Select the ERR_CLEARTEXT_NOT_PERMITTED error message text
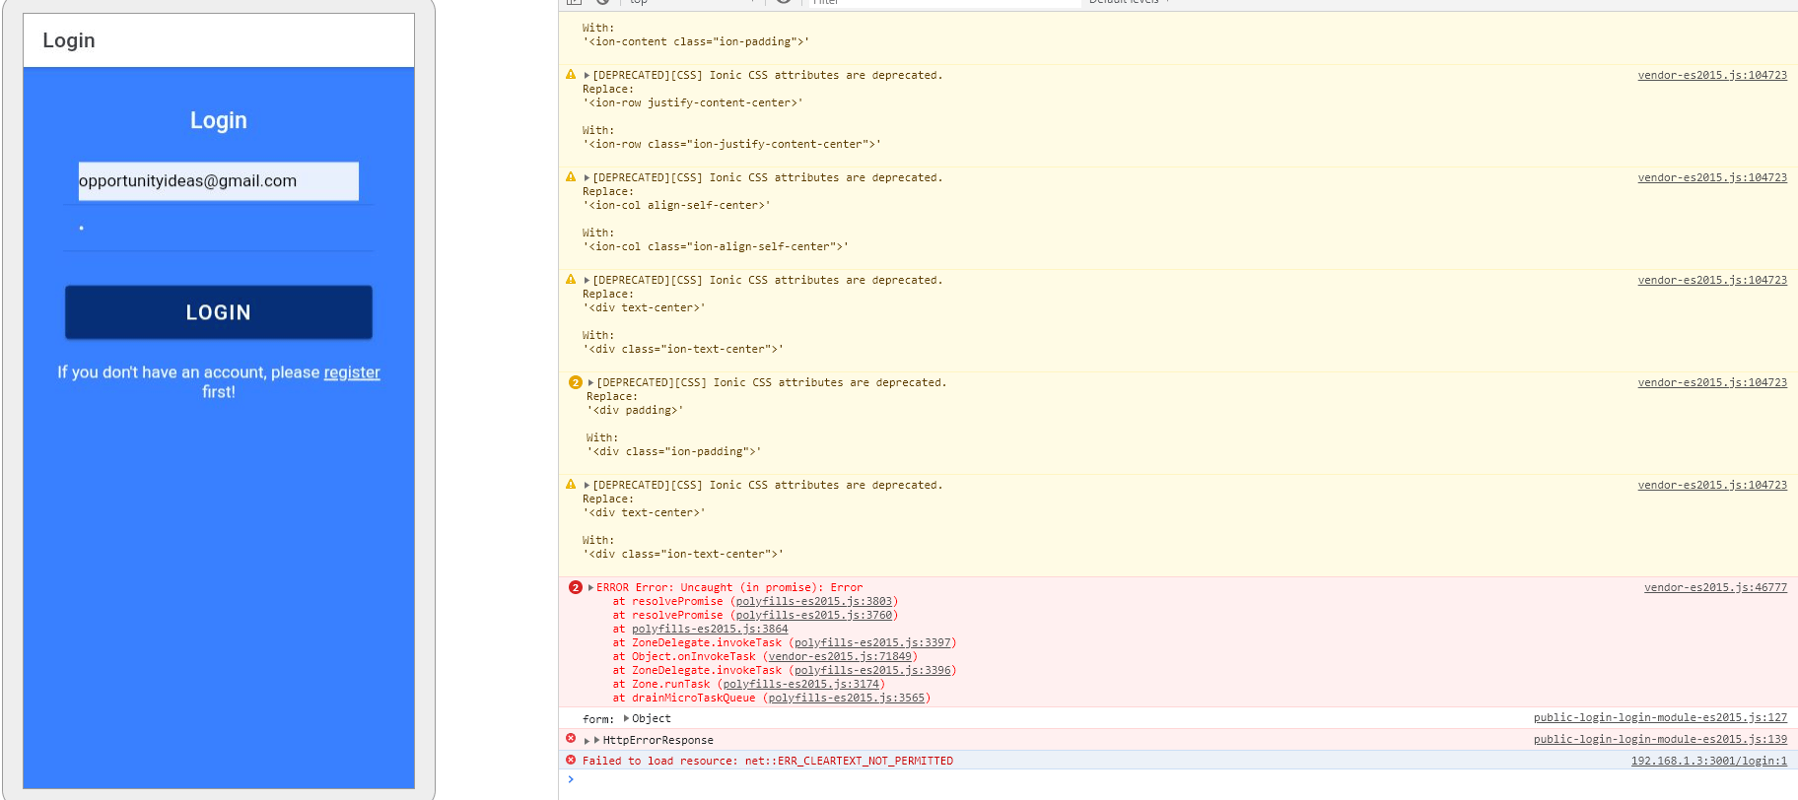Image resolution: width=1798 pixels, height=800 pixels. [x=768, y=761]
